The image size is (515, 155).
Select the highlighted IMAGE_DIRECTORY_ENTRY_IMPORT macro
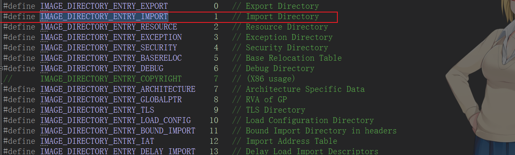[104, 17]
